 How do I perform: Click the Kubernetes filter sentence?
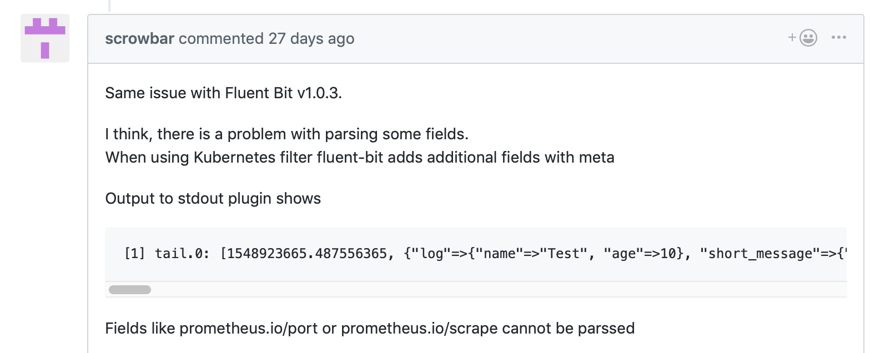point(359,158)
